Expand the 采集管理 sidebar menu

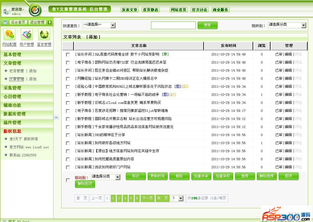click(13, 88)
